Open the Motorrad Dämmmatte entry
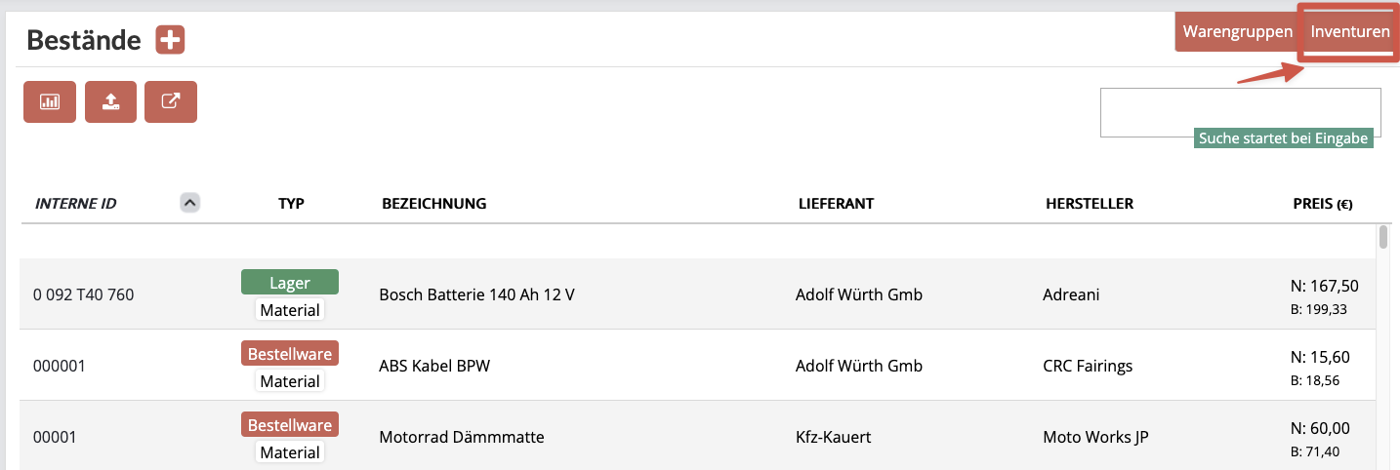This screenshot has height=470, width=1400. click(462, 437)
